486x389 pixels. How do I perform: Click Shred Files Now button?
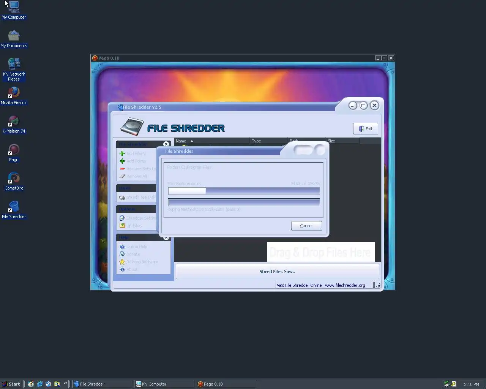[277, 272]
